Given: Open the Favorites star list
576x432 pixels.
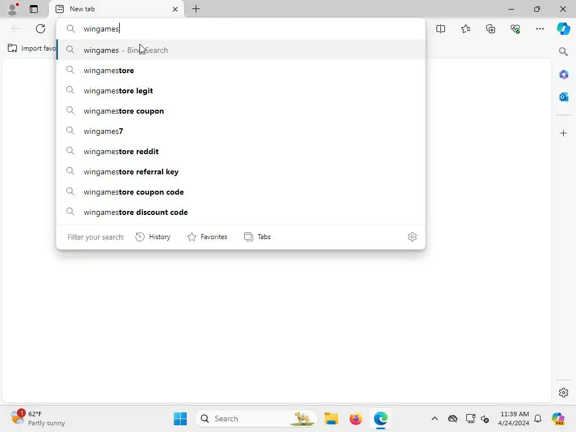Looking at the screenshot, I should click(x=465, y=29).
